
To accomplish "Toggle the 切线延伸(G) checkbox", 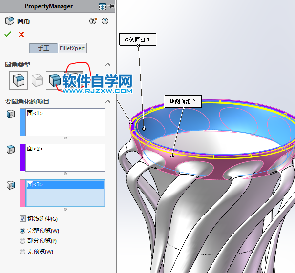I will (x=22, y=218).
